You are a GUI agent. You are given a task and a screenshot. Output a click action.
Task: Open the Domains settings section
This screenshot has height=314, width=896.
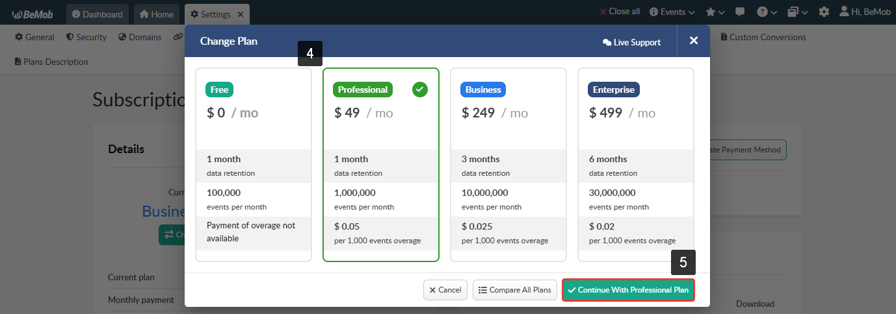tap(140, 37)
